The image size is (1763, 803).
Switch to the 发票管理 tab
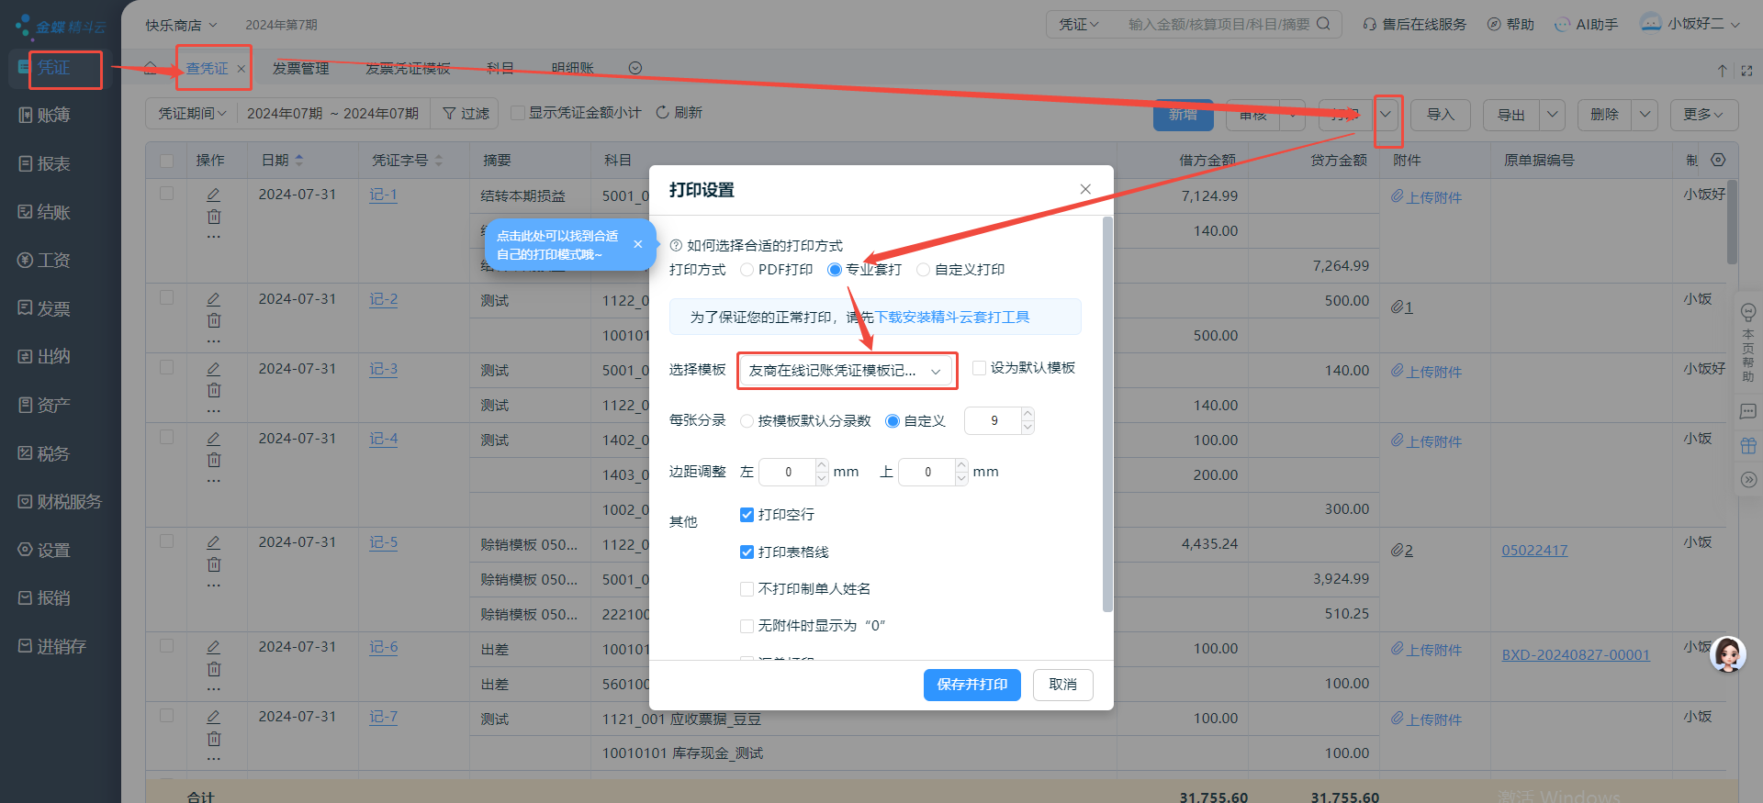[x=300, y=69]
